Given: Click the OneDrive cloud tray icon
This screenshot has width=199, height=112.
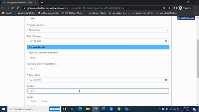Looking at the screenshot, I should (x=174, y=109).
